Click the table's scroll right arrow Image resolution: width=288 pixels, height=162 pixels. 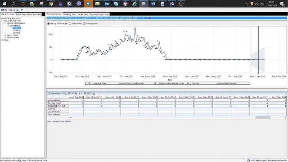285,117
